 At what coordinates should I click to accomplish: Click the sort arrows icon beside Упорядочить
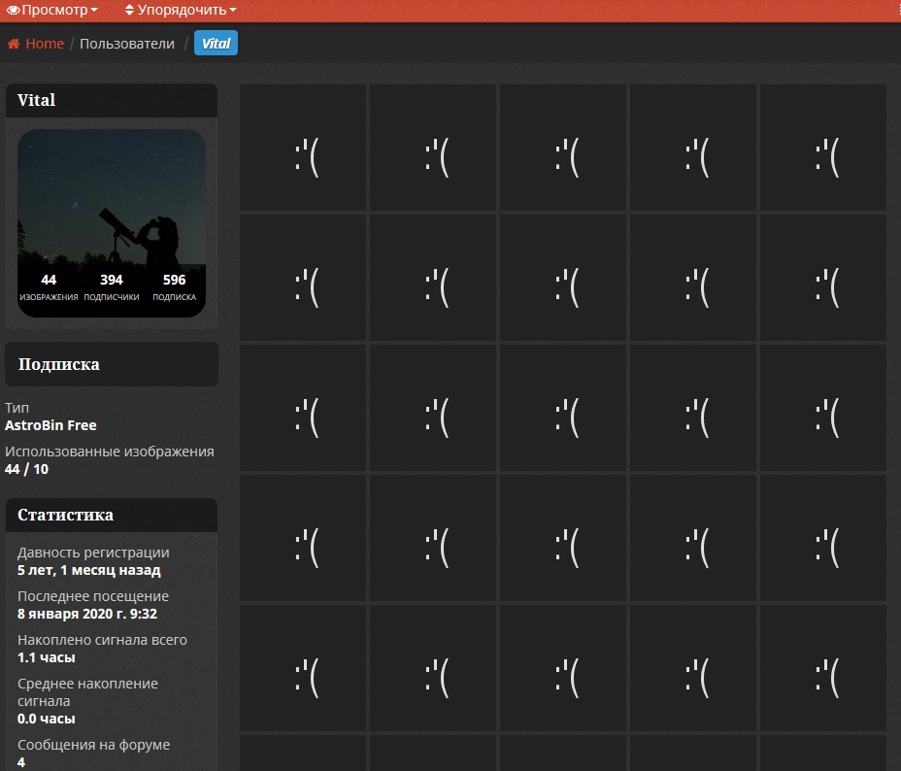tap(130, 11)
